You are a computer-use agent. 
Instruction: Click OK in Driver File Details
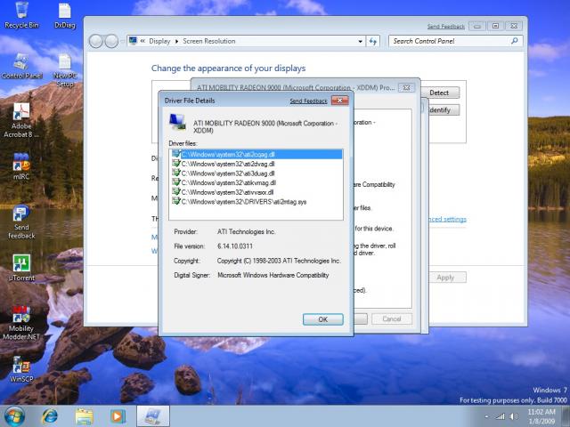[322, 319]
